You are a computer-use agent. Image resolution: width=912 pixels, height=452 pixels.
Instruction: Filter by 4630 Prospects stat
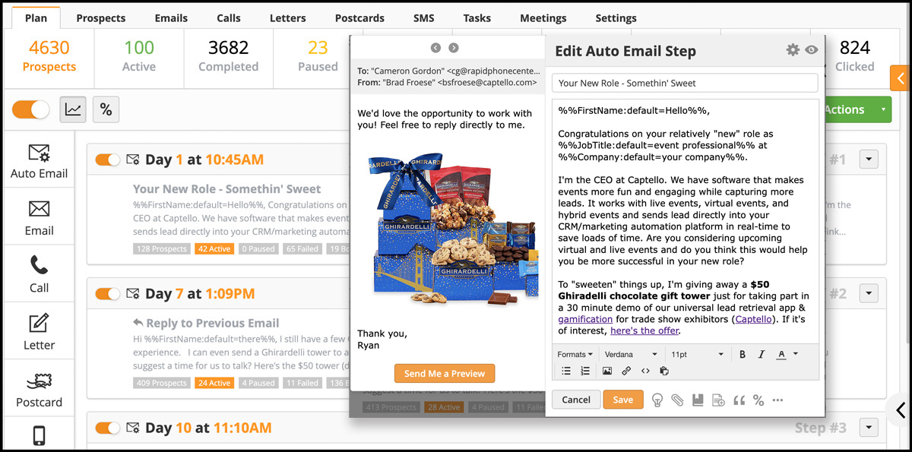(49, 56)
